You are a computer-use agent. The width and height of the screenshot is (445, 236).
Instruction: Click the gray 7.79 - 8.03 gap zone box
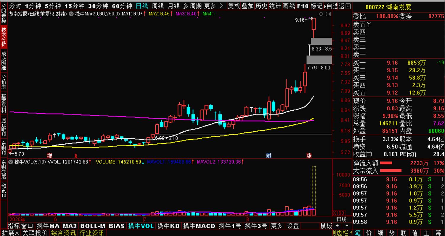point(319,60)
